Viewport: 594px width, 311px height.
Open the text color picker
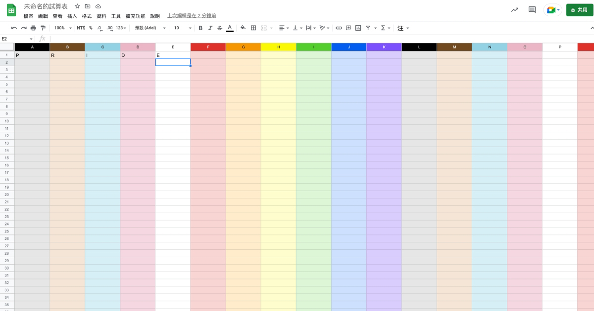230,28
